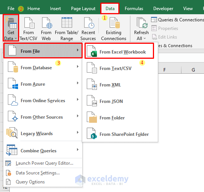Open the Legacy Wizards submenu
Image resolution: width=204 pixels, height=192 pixels.
pyautogui.click(x=43, y=133)
